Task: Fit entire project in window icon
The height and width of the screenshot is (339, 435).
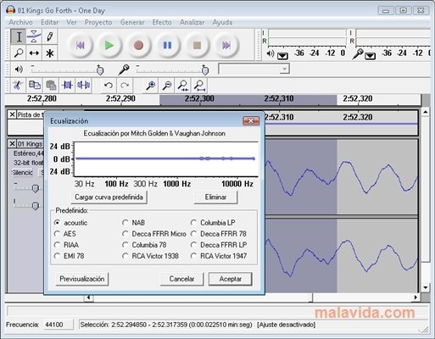Action: click(199, 85)
